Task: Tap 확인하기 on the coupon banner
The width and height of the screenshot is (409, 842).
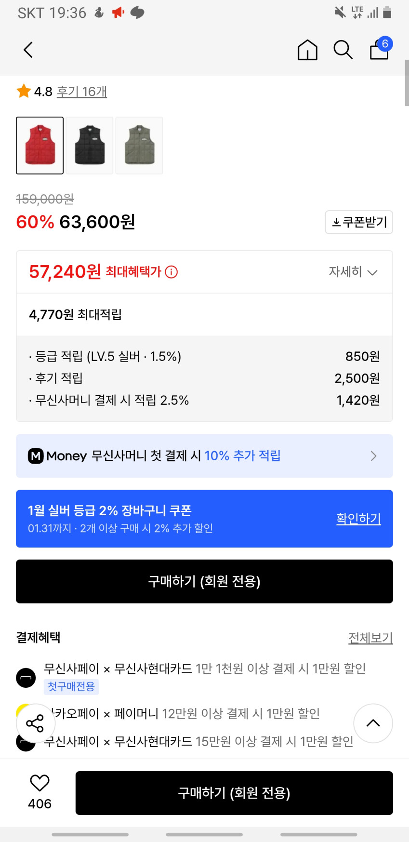Action: (358, 519)
